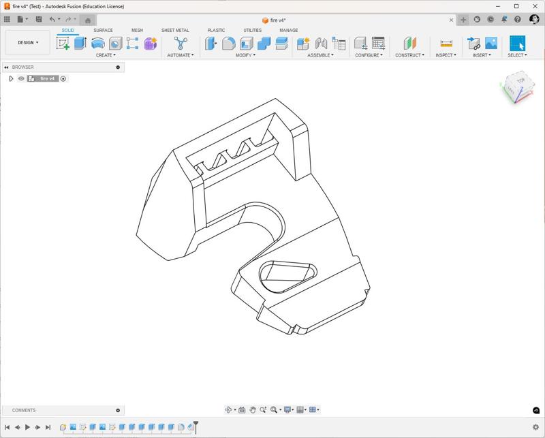Screen dimensions: 545x438
Task: Switch to the Utilities tab
Action: [252, 30]
